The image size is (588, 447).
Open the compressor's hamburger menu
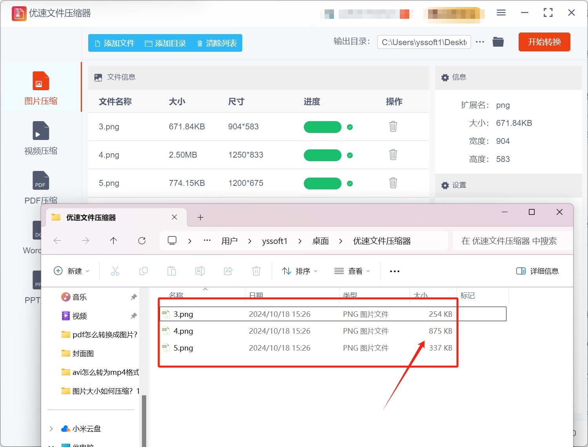click(x=501, y=13)
